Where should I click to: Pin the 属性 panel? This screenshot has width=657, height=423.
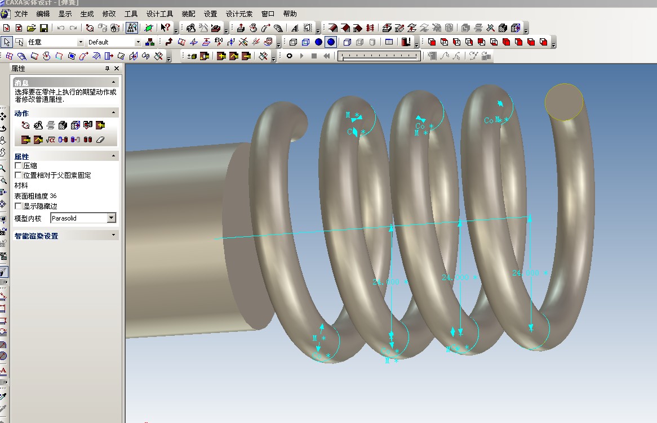107,68
